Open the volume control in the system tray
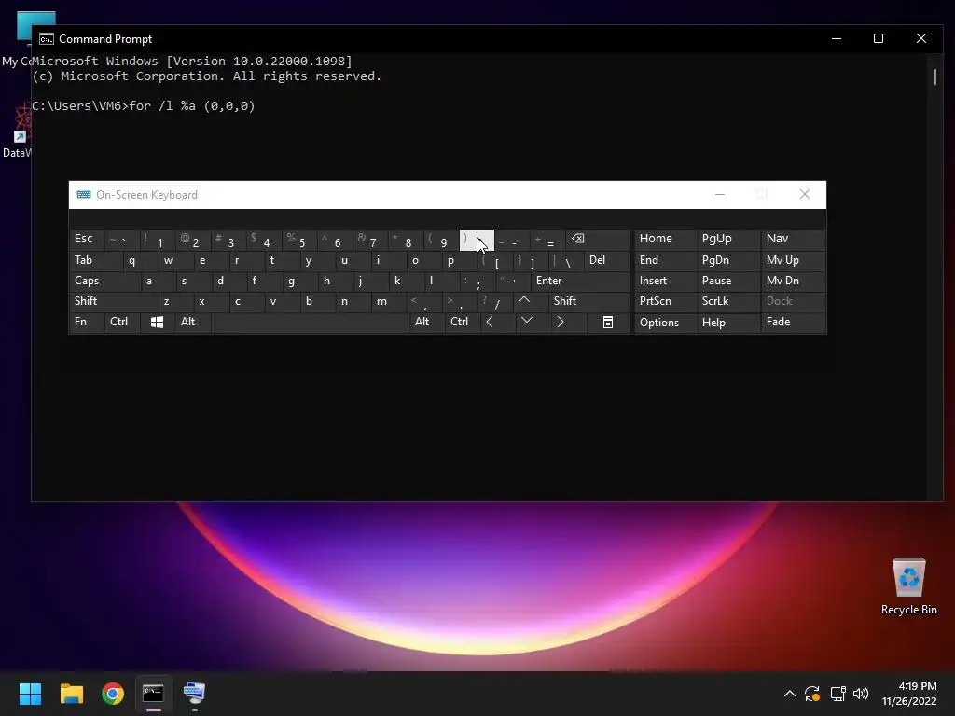The image size is (955, 716). [x=861, y=694]
